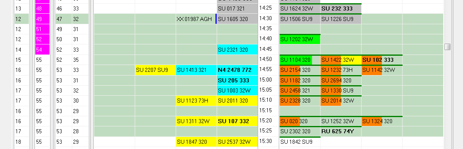Click the 14:50 time slot label
The image size is (463, 149).
(x=265, y=59)
